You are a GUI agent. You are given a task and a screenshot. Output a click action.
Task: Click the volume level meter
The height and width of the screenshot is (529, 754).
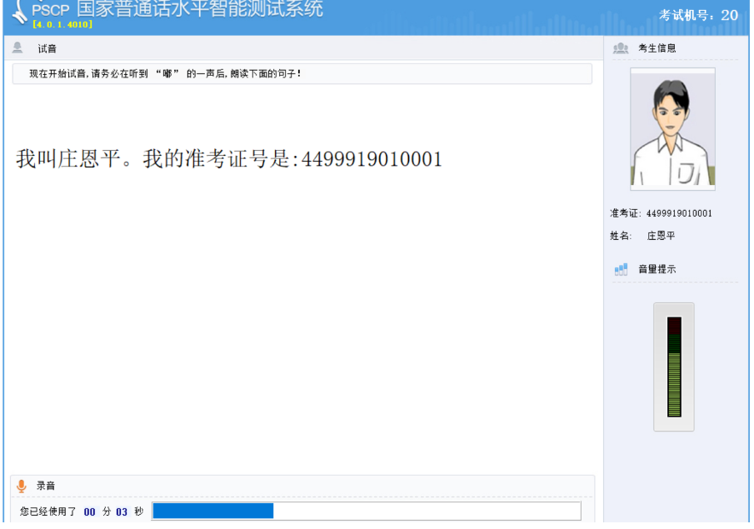673,367
